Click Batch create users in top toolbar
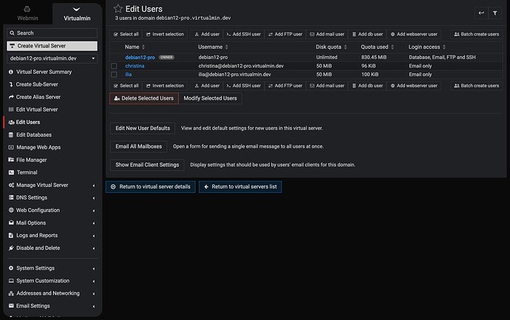This screenshot has width=510, height=320. point(475,34)
